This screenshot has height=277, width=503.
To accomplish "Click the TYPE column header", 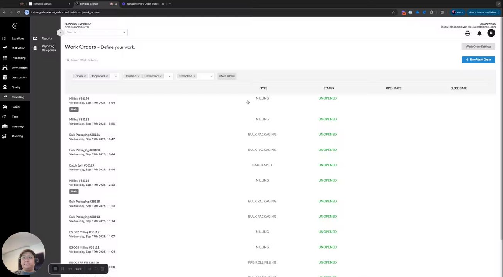I will tap(263, 88).
